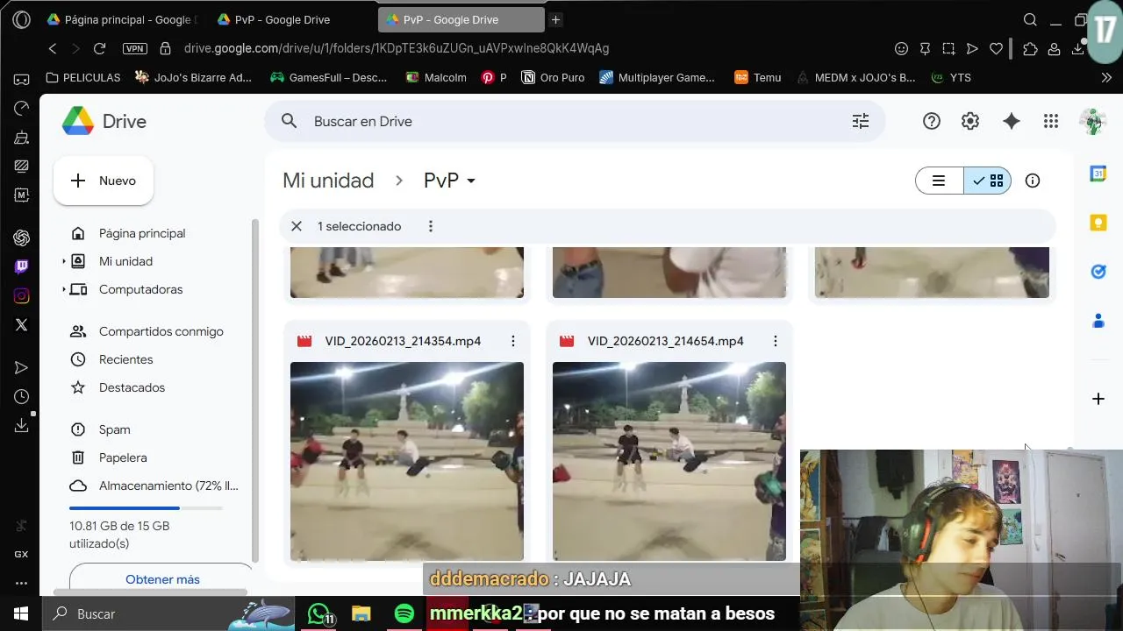1123x631 pixels.
Task: Open Google Drive search options filter icon
Action: 861,122
